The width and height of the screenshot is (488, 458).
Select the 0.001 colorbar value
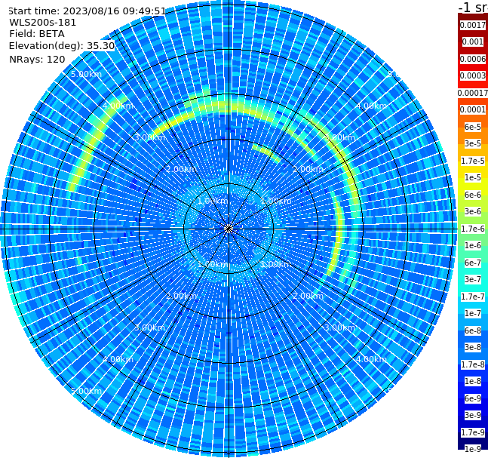[x=473, y=41]
